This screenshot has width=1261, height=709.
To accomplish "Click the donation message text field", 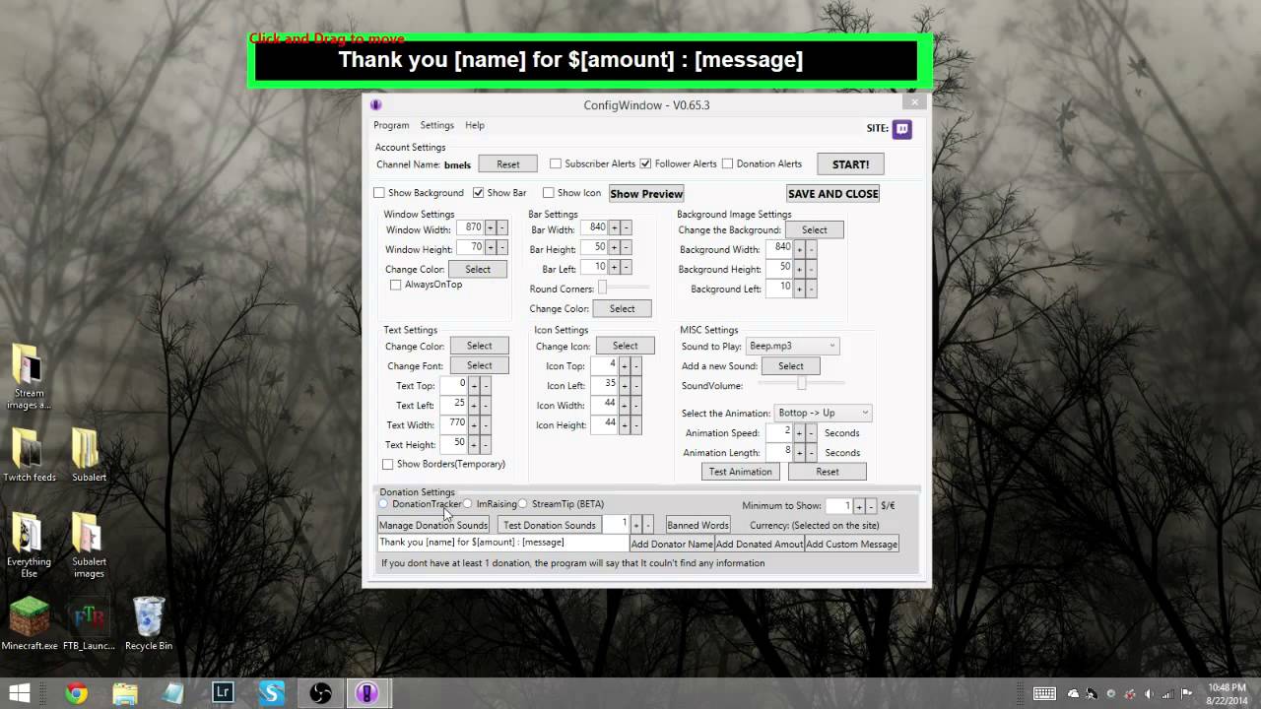I will [503, 543].
